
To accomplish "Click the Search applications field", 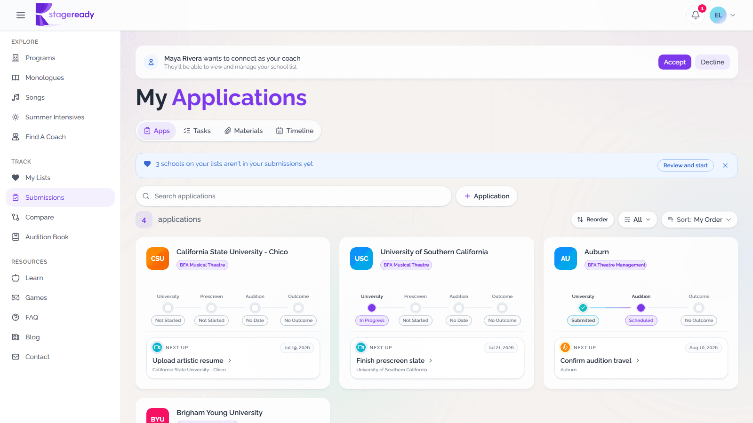I will (294, 196).
